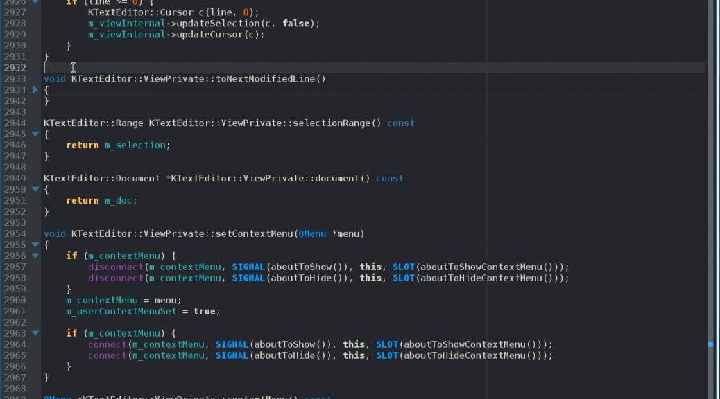Collapse the selectionRange function at line 2945
This screenshot has height=399, width=720.
tap(35, 134)
